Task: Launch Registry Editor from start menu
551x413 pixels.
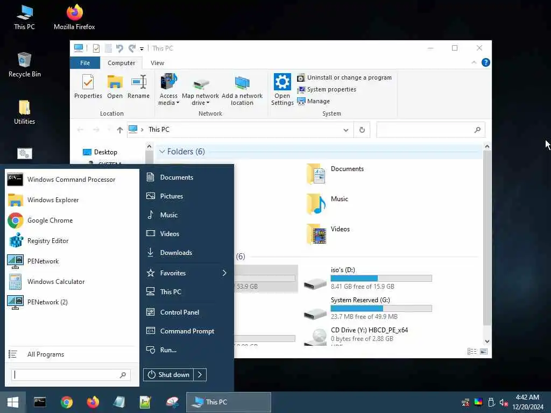Action: coord(72,241)
